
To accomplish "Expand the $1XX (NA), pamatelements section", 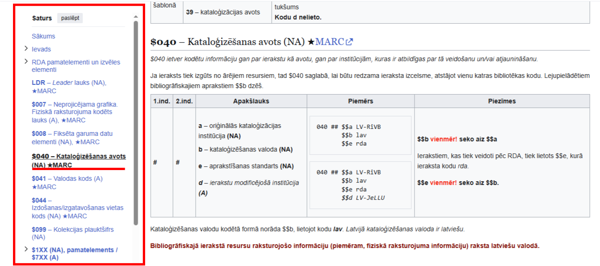I will click(26, 250).
